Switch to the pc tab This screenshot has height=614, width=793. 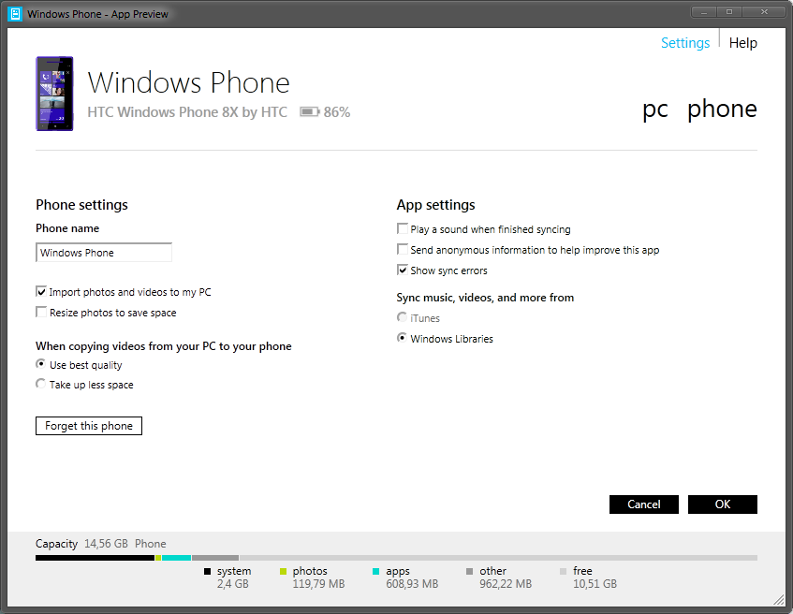[x=654, y=110]
